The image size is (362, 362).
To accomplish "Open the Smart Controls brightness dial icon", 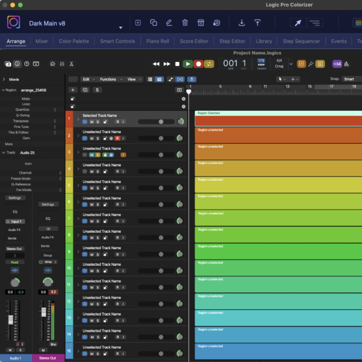I will click(x=53, y=64).
